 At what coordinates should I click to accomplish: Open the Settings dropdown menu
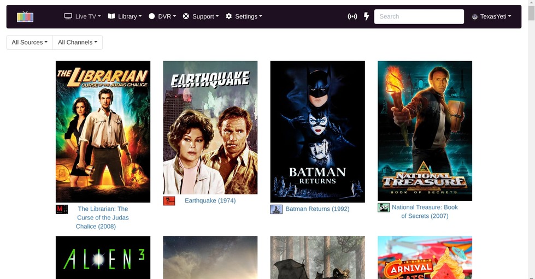click(244, 16)
